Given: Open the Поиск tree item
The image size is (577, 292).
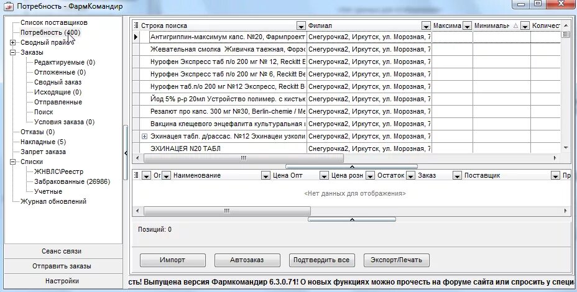Looking at the screenshot, I should 44,112.
